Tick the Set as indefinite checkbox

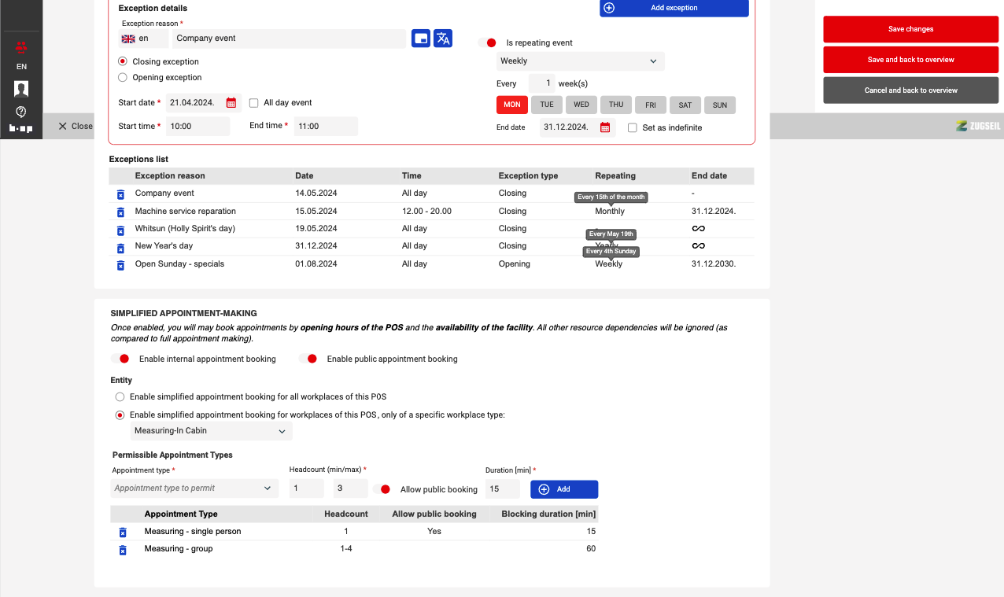click(x=633, y=127)
